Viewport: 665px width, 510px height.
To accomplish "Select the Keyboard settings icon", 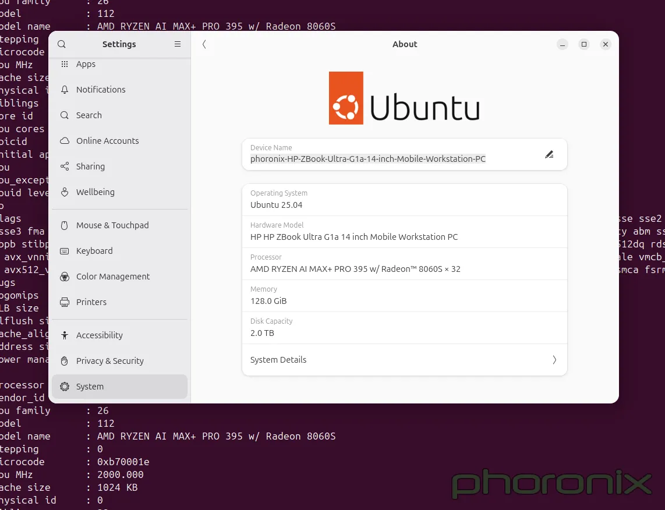I will coord(64,251).
